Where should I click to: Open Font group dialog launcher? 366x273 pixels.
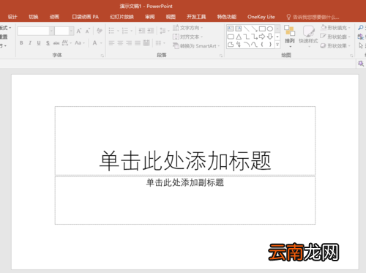coord(102,56)
